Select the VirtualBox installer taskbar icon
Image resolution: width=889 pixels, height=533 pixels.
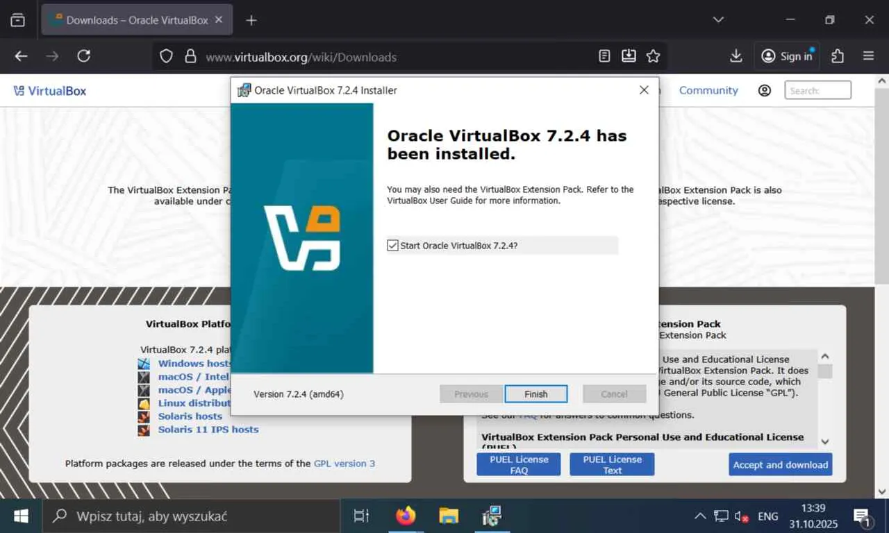pos(492,516)
